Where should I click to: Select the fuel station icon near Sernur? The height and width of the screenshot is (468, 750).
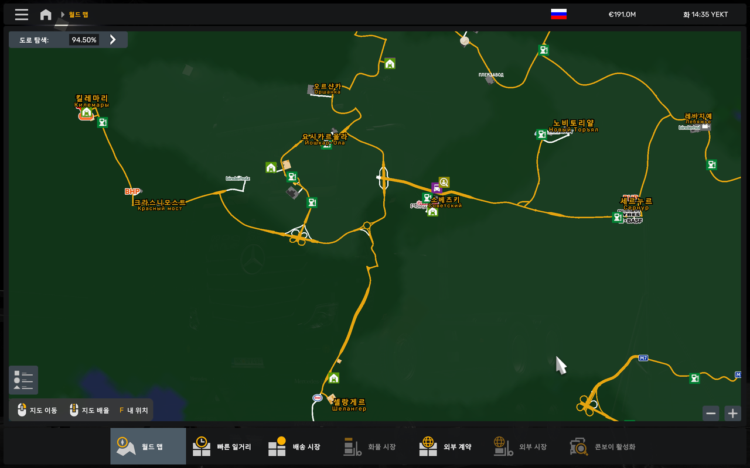(617, 218)
